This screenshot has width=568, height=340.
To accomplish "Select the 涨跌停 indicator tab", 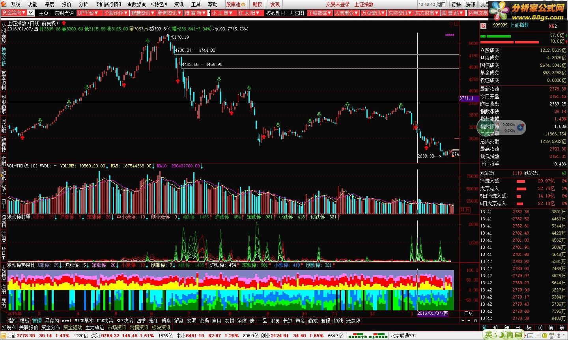I will pyautogui.click(x=353, y=321).
